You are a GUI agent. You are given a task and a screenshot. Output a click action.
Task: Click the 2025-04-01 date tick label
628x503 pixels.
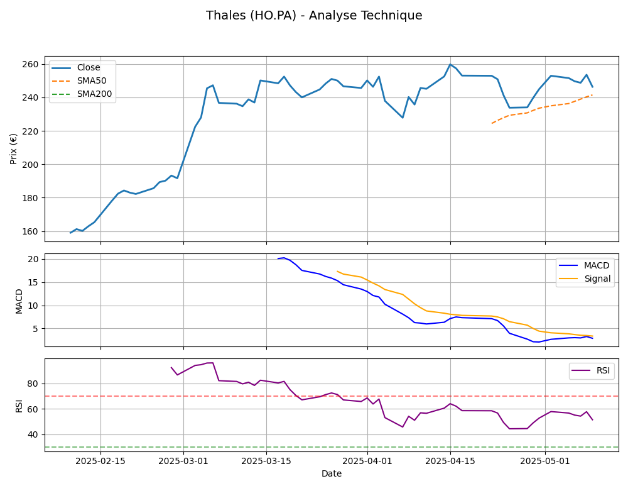pos(367,461)
